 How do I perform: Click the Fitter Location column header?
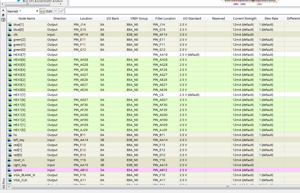pos(165,18)
